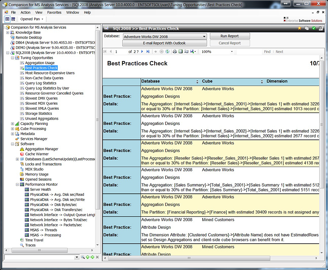
Task: Open the View menu
Action: (x=39, y=13)
